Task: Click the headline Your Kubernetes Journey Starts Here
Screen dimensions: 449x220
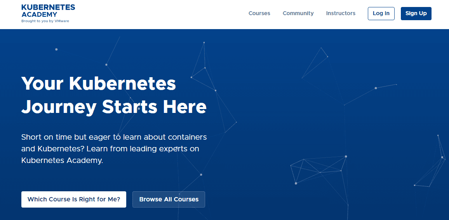Action: click(x=114, y=95)
